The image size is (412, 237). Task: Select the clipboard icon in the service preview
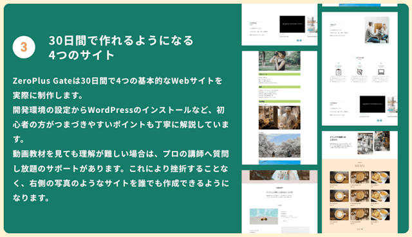click(339, 72)
